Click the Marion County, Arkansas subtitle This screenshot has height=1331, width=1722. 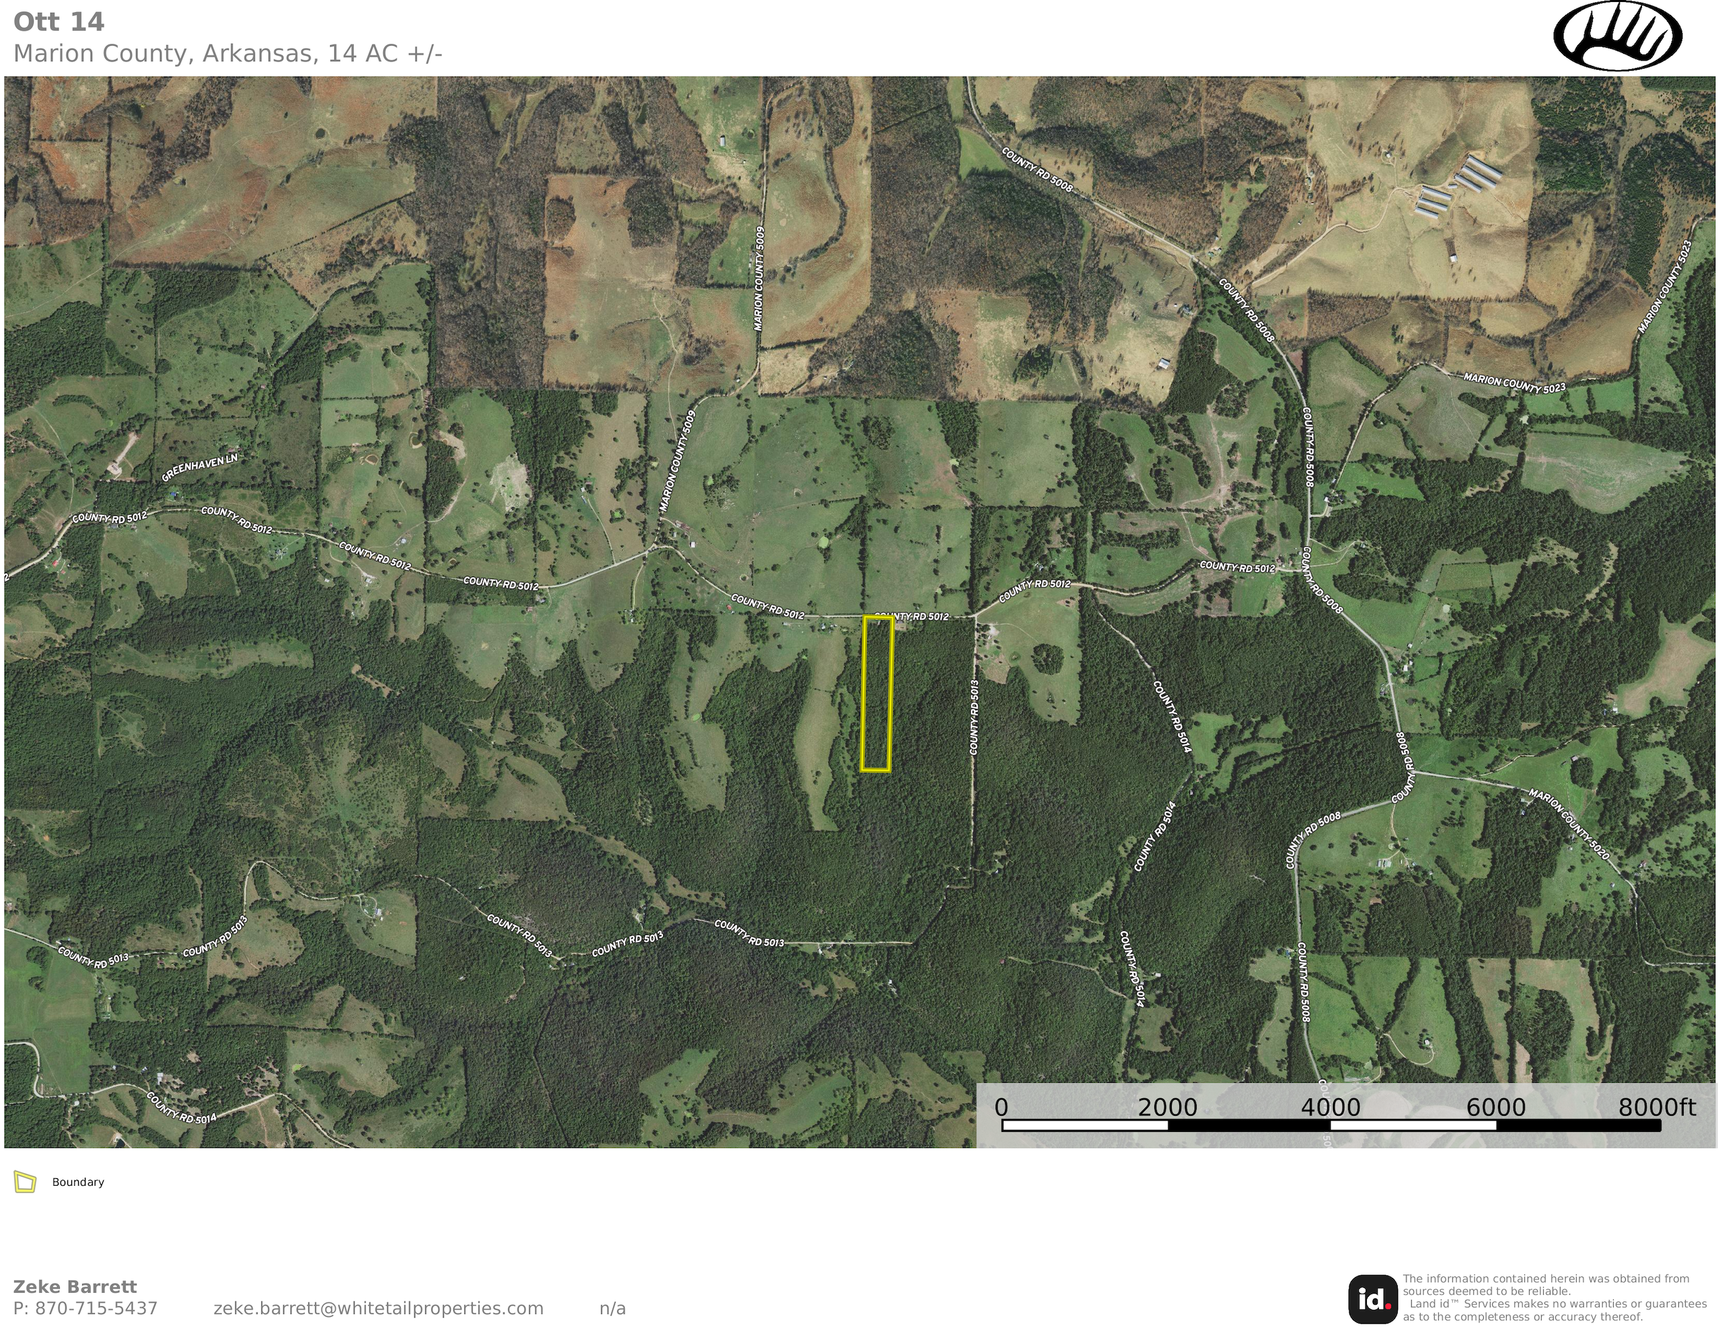click(228, 54)
